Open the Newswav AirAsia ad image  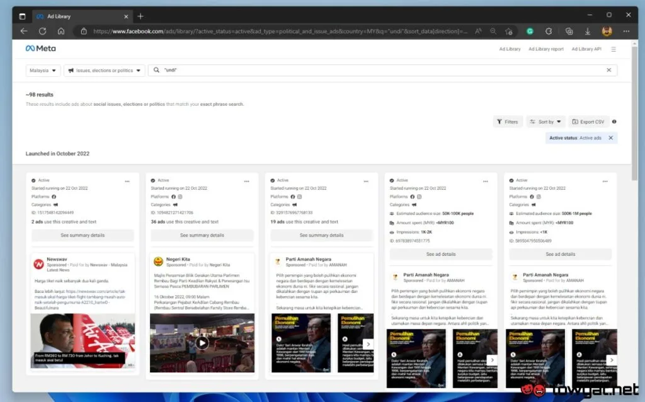pyautogui.click(x=83, y=341)
